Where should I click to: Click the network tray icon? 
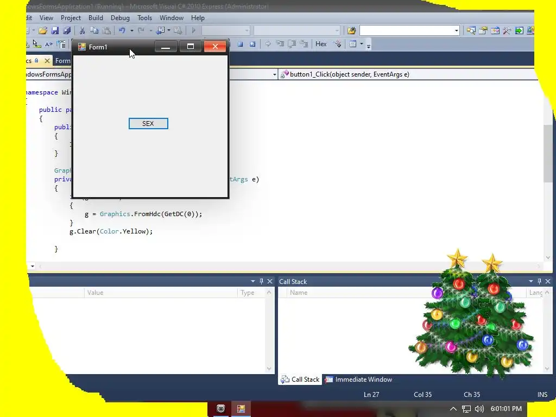tap(466, 409)
